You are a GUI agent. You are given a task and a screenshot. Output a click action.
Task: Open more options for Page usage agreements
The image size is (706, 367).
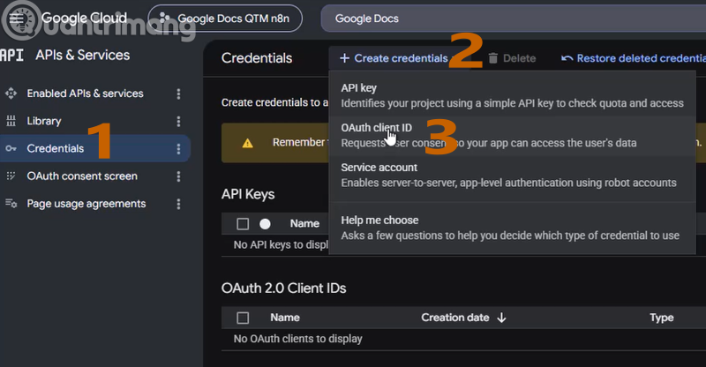tap(179, 205)
